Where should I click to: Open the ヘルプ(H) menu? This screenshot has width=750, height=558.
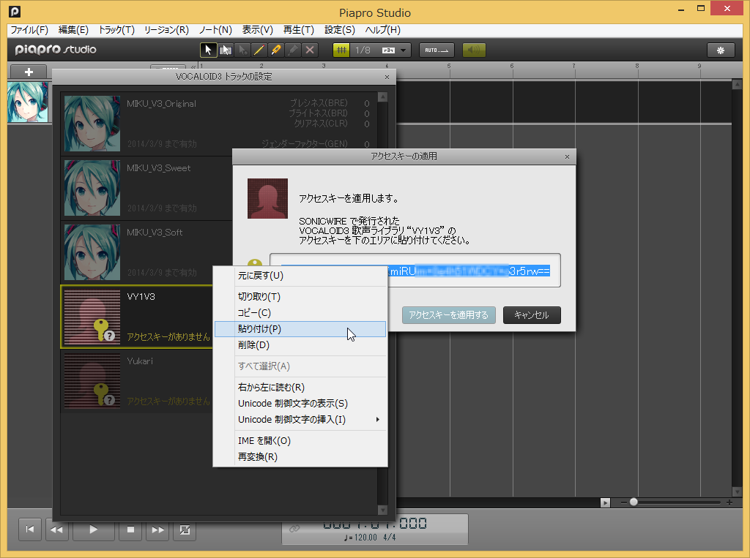pos(382,30)
